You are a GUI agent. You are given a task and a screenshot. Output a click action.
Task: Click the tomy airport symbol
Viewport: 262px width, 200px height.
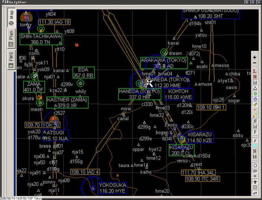pos(27,17)
